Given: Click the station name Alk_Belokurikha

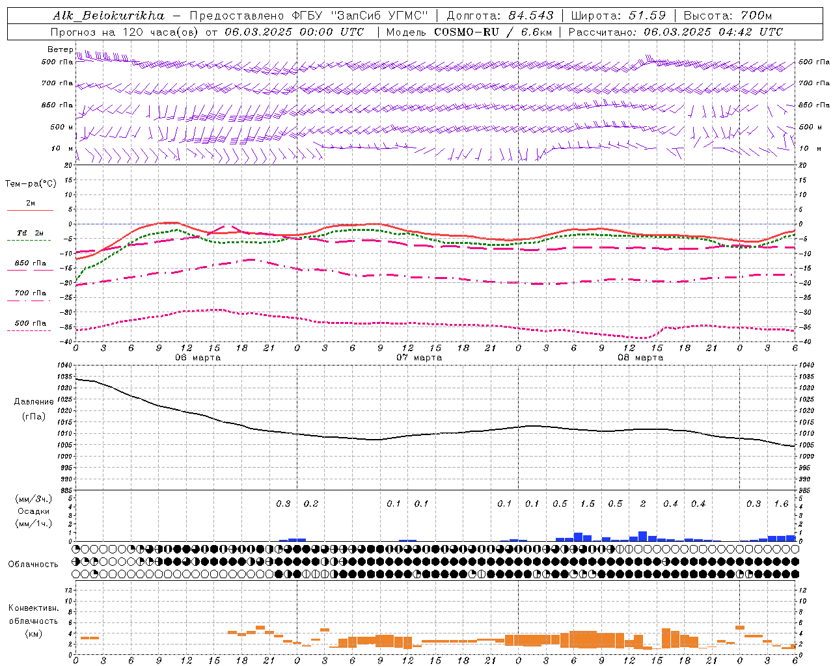Looking at the screenshot, I should [109, 15].
